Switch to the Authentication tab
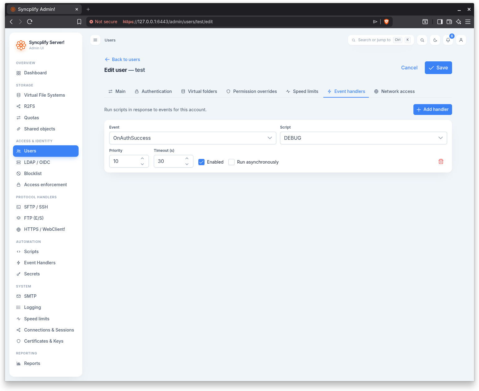This screenshot has height=391, width=479. click(x=153, y=91)
